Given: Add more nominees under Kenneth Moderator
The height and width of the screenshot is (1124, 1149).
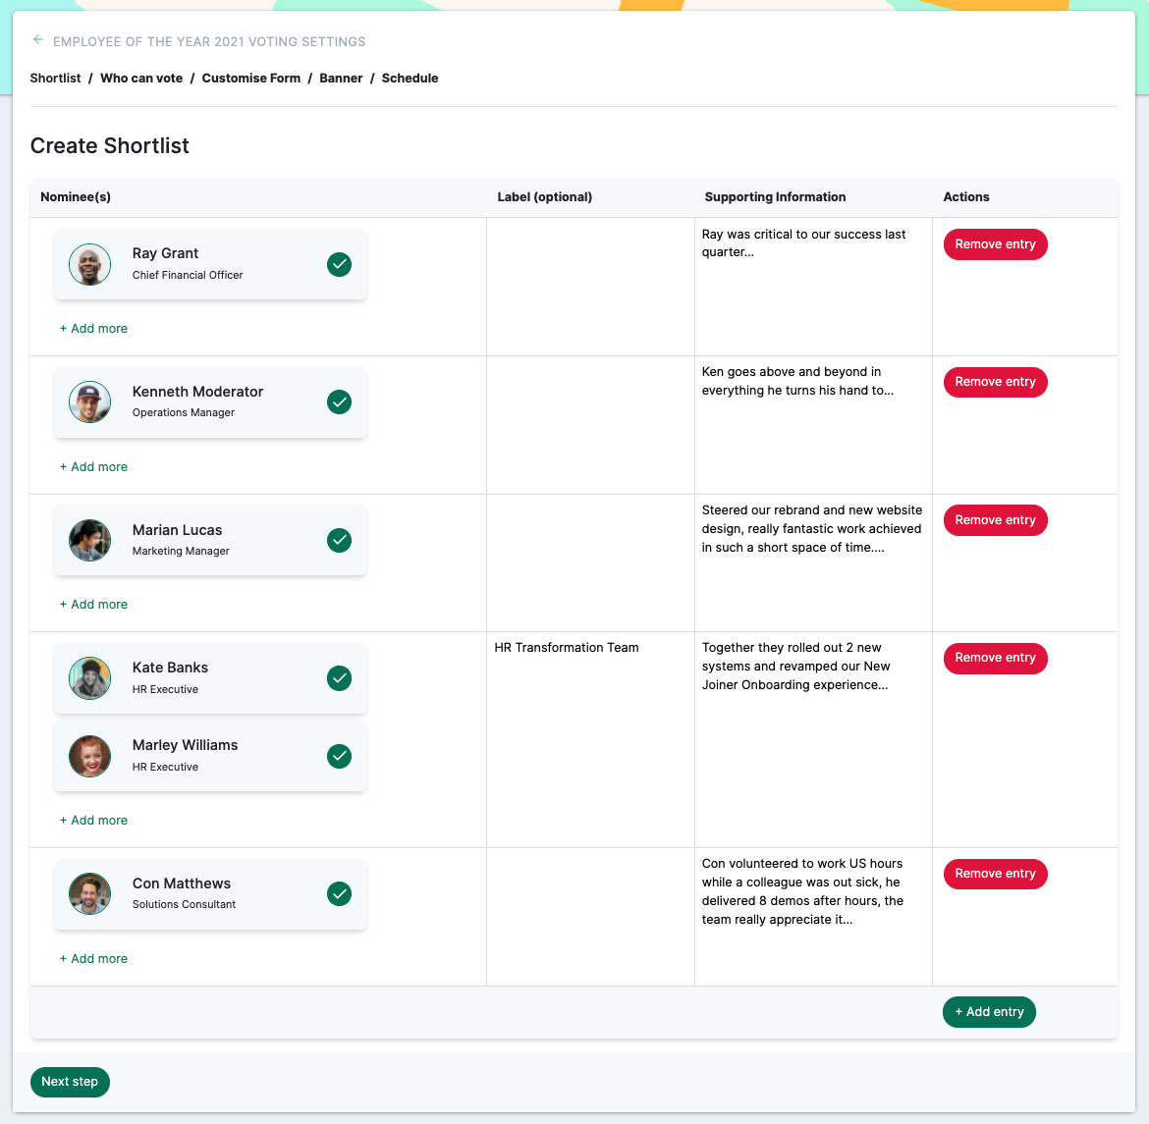Looking at the screenshot, I should (x=94, y=466).
